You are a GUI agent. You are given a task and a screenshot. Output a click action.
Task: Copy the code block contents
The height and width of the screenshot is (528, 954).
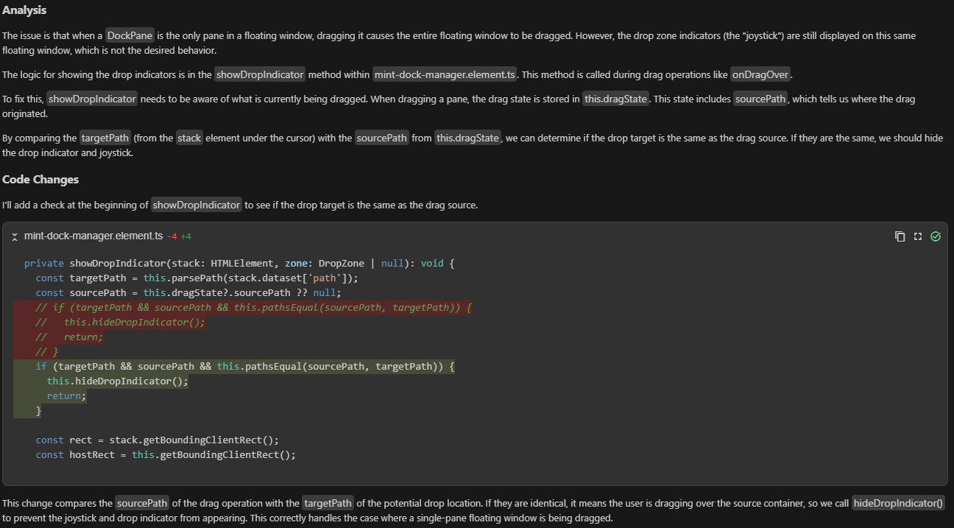pos(900,236)
